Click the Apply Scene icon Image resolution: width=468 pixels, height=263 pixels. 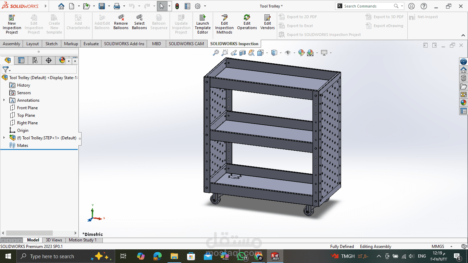(310, 52)
